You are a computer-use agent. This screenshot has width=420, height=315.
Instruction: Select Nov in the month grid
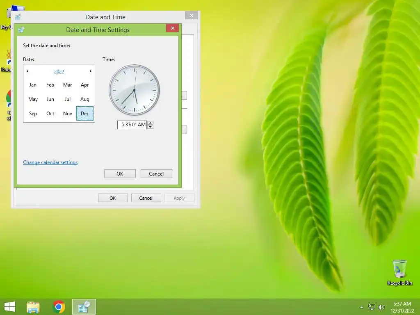click(x=68, y=114)
